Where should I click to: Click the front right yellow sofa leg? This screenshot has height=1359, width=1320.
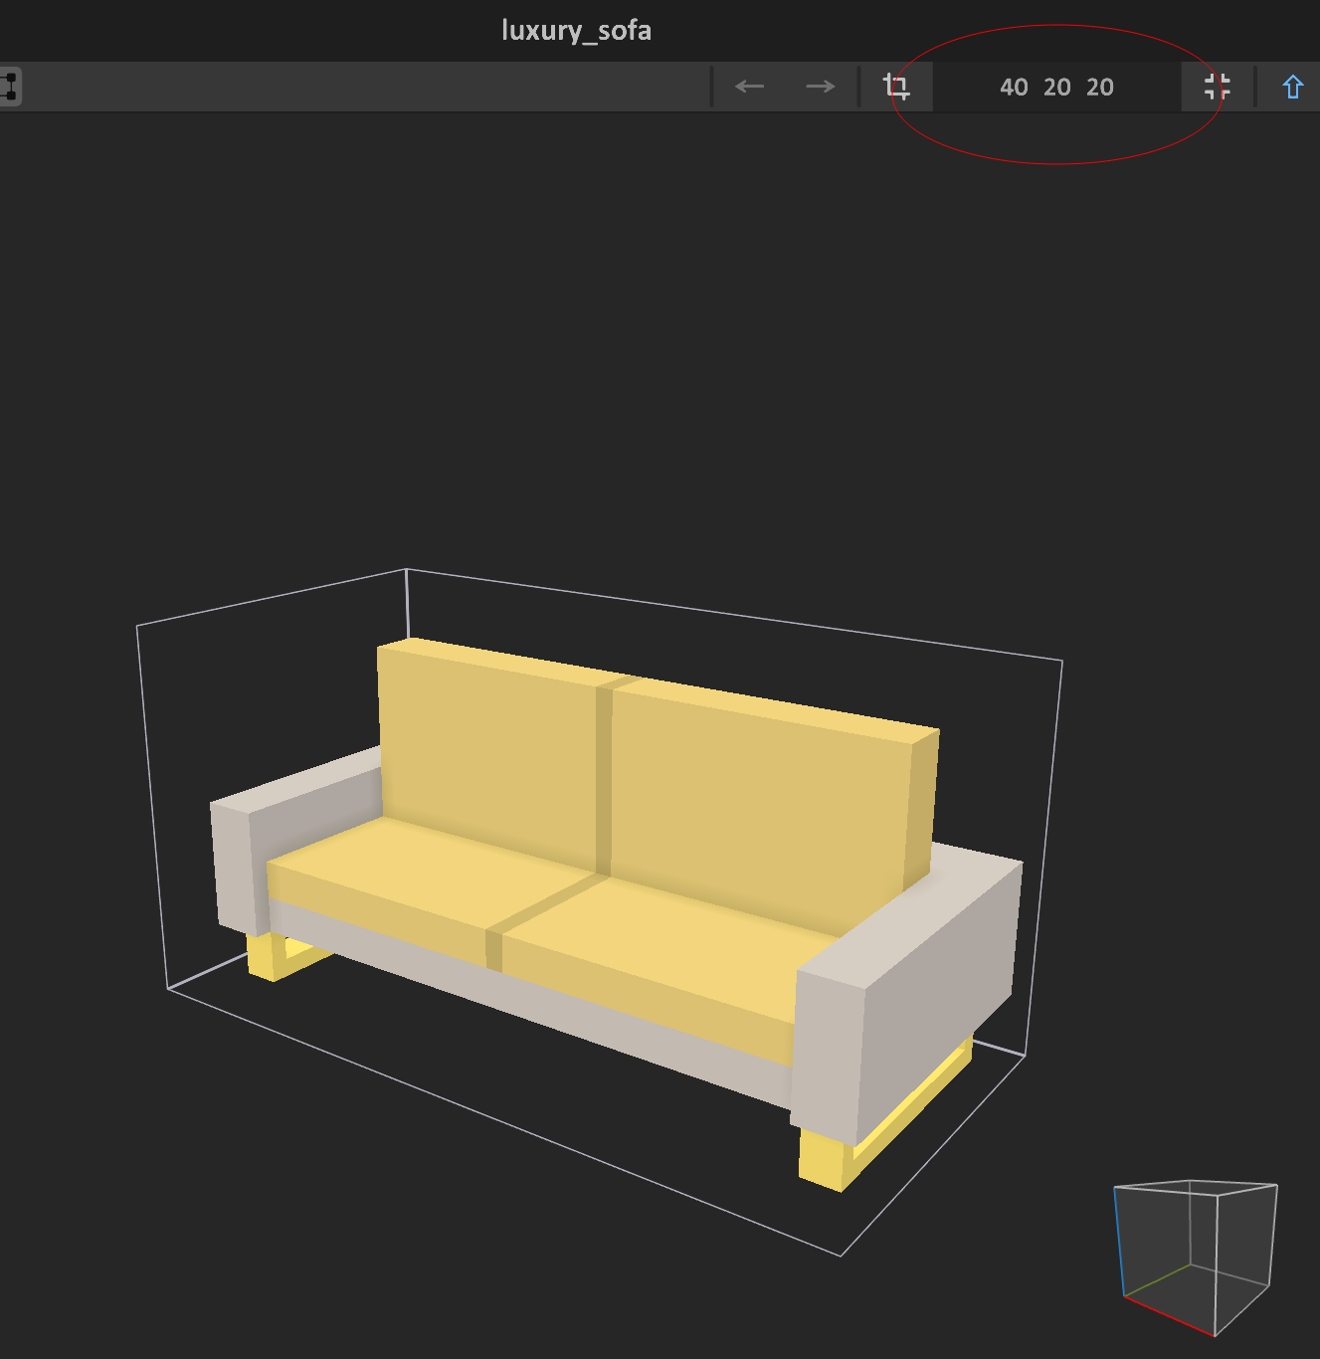[x=821, y=1159]
